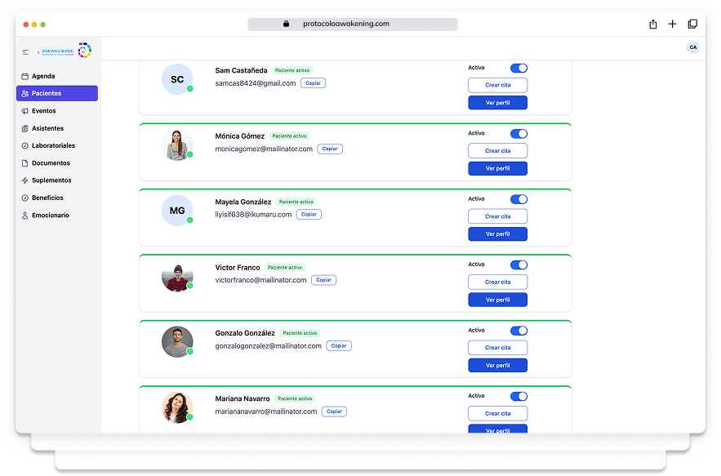Click the Agenda calendar icon in sidebar
This screenshot has height=476, width=721.
coord(25,76)
